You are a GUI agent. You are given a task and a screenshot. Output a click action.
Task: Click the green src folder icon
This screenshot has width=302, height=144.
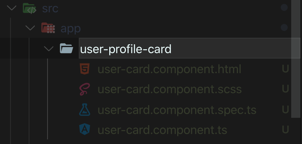pyautogui.click(x=29, y=8)
